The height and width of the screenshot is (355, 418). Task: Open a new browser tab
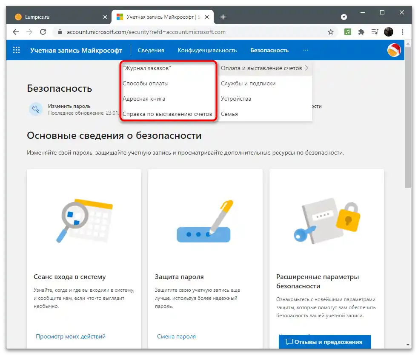[223, 17]
